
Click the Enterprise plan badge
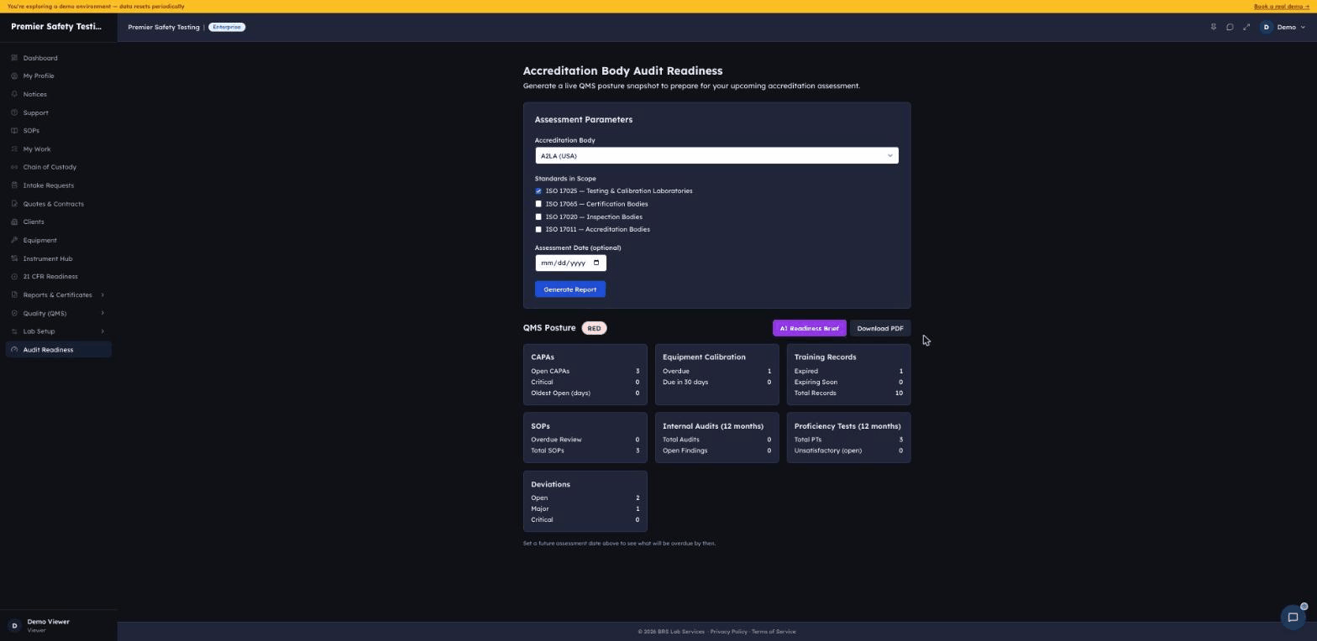227,27
